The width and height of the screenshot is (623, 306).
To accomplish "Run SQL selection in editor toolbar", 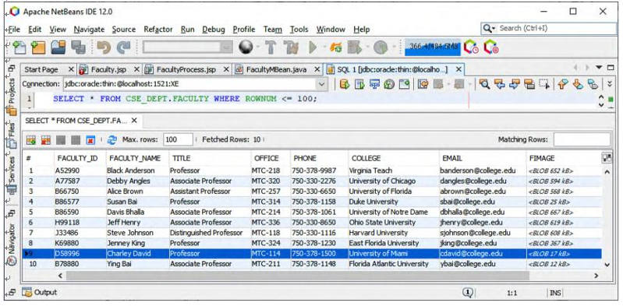I will (x=359, y=84).
